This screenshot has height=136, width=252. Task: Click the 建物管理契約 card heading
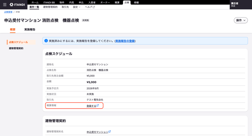click(55, 121)
